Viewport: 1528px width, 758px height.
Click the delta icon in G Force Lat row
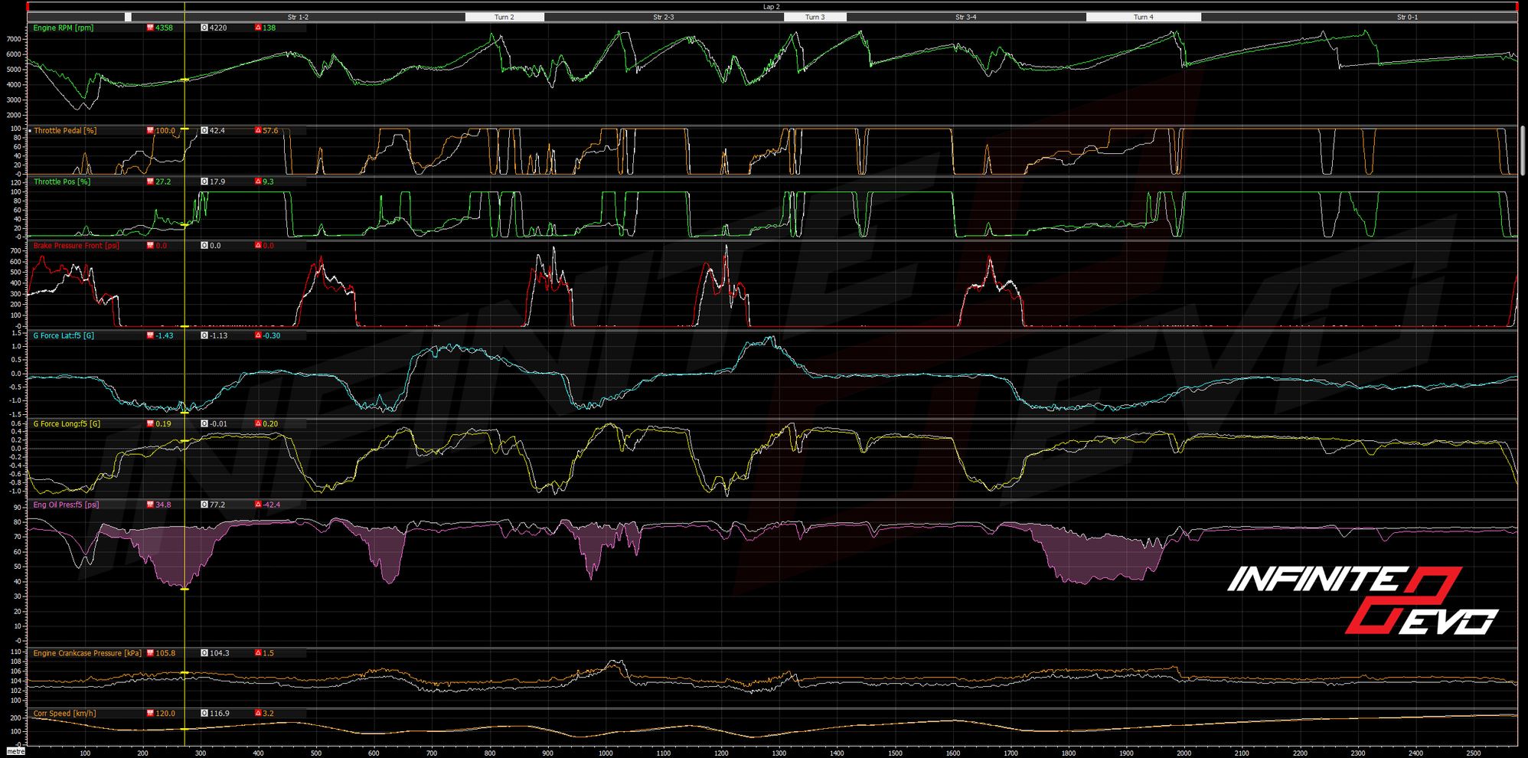pos(258,336)
